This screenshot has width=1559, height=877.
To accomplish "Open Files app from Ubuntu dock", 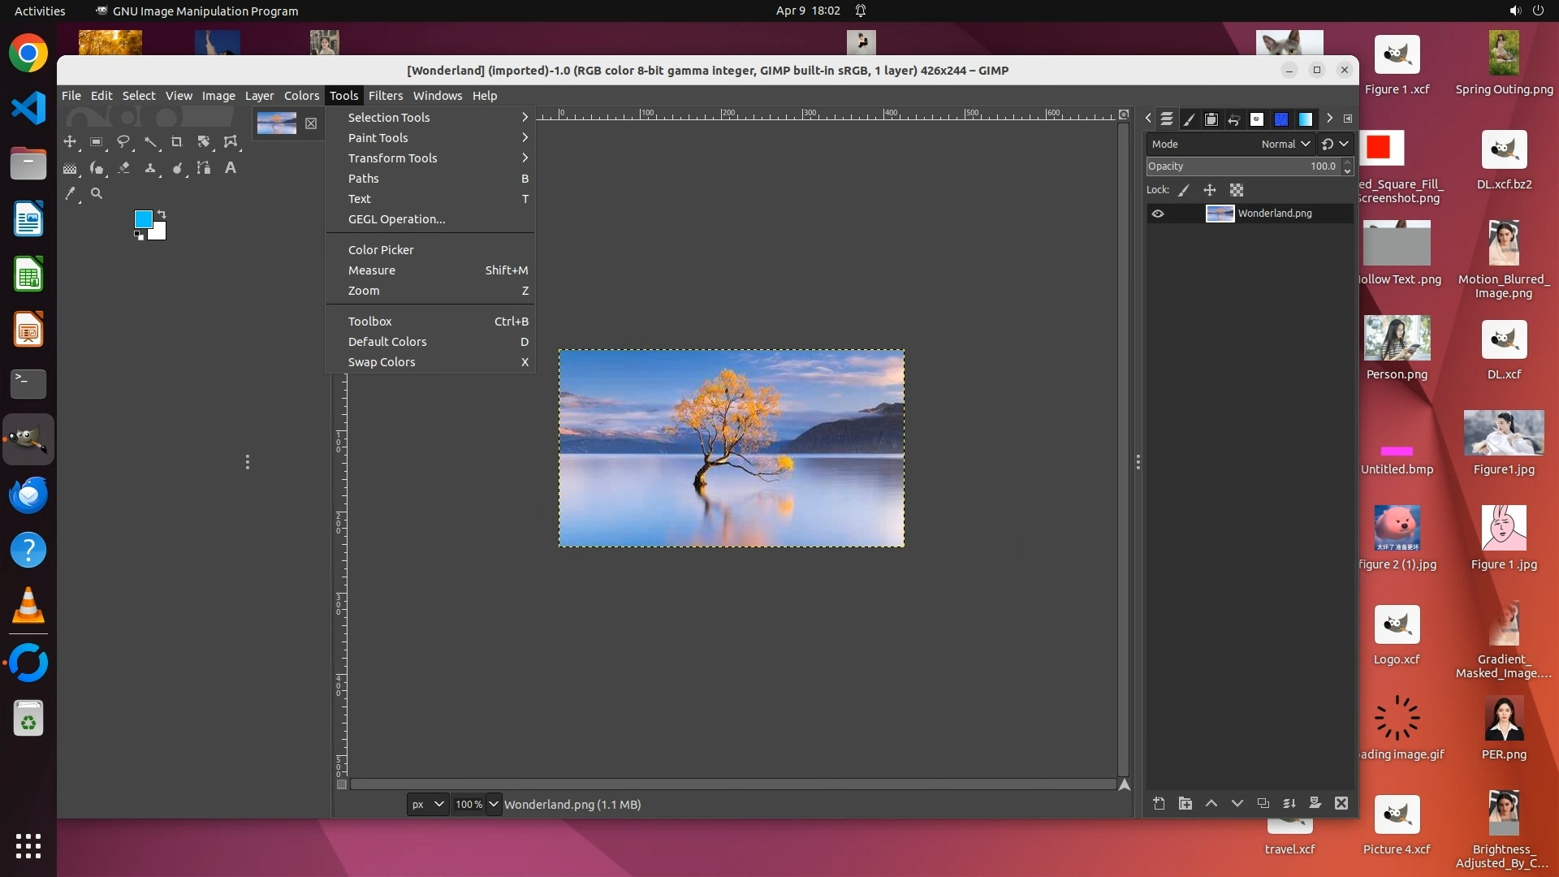I will (28, 164).
